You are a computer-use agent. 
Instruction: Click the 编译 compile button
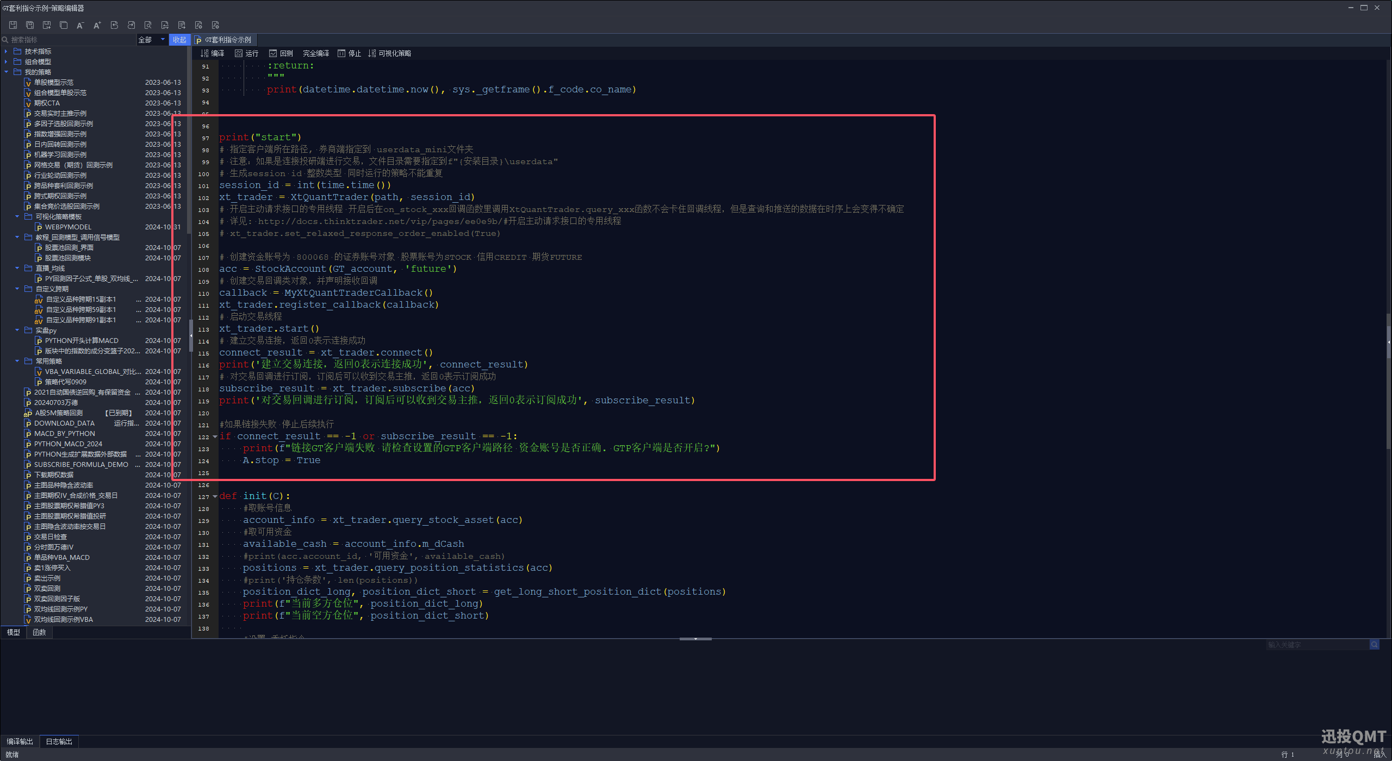coord(213,53)
